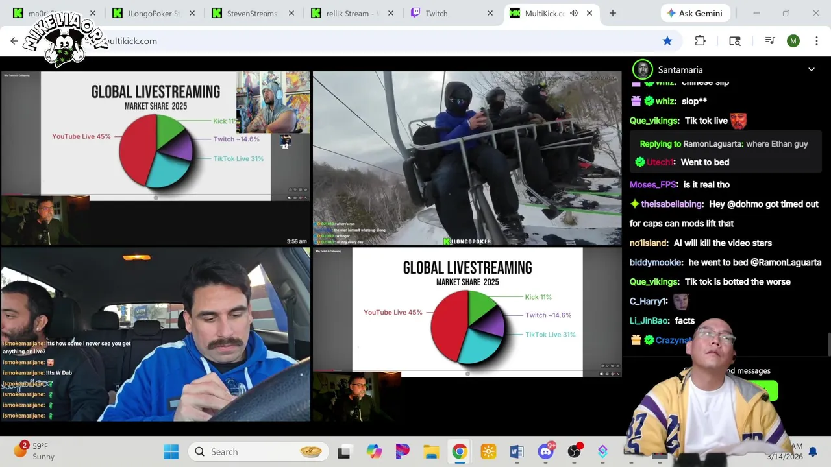Open Chrome profile avatar M
This screenshot has width=831, height=467.
point(793,41)
